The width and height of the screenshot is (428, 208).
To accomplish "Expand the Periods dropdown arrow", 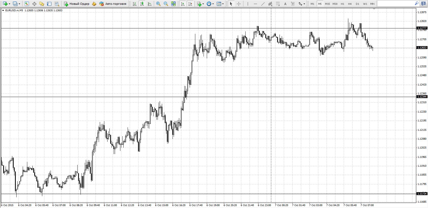I will (x=213, y=4).
